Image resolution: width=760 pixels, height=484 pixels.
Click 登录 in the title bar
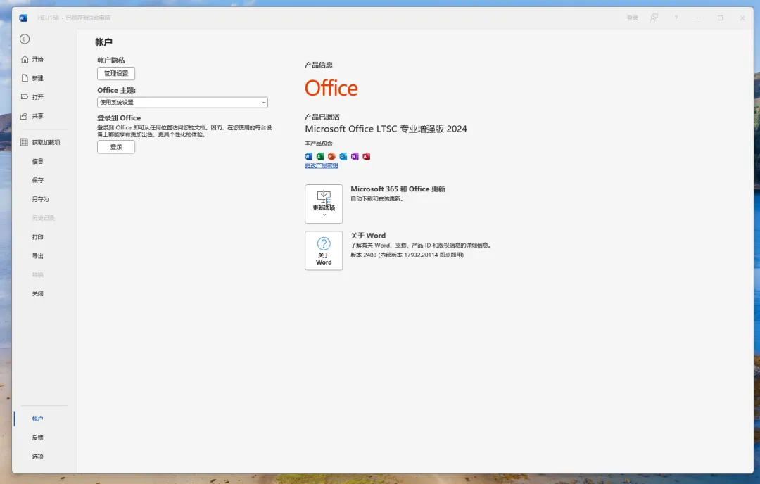(x=633, y=18)
